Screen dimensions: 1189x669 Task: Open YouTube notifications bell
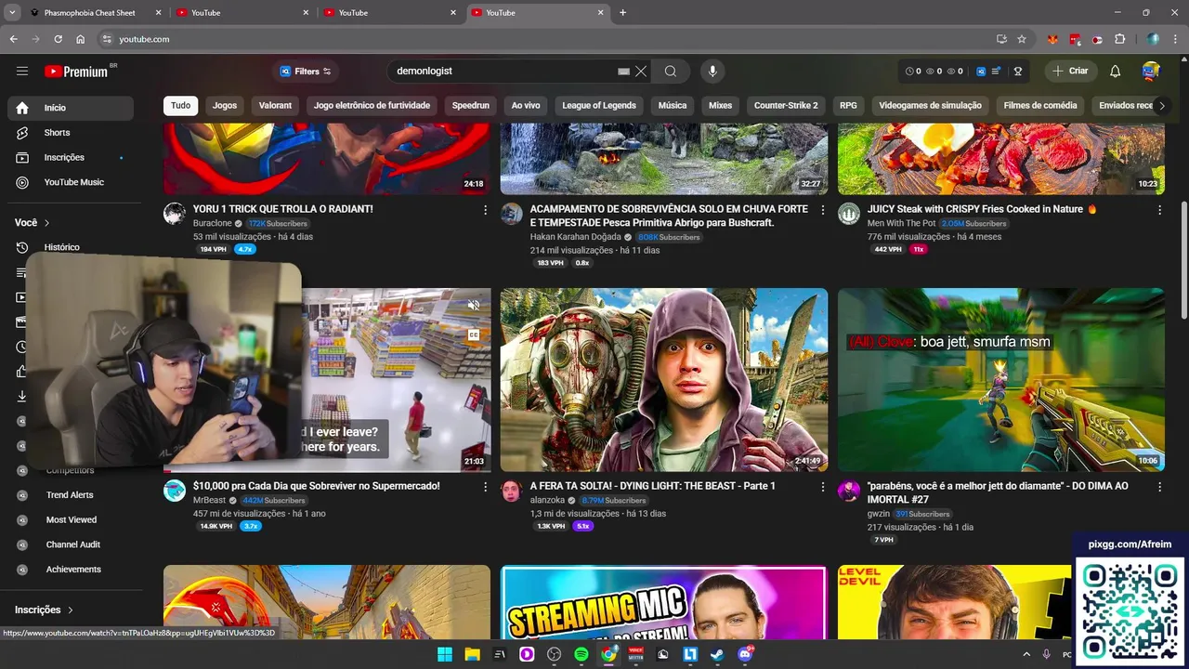1116,71
